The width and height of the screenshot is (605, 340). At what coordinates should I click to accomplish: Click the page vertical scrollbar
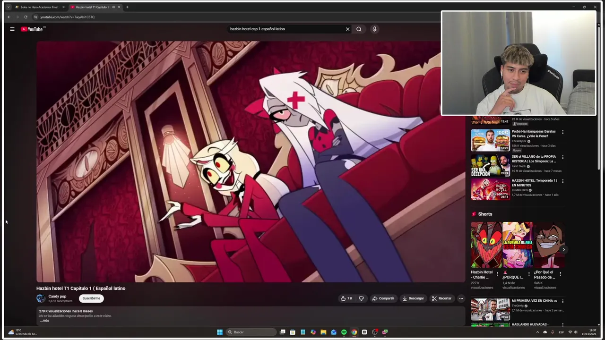click(599, 97)
